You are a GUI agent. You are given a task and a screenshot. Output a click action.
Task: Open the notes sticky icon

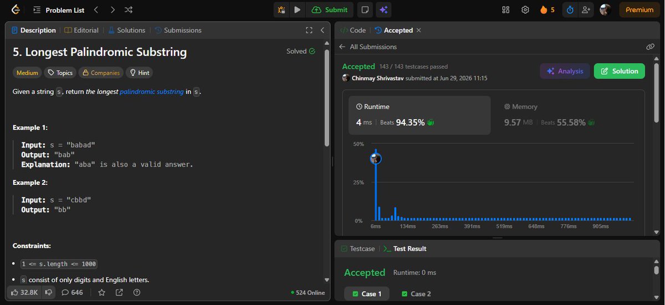point(365,9)
